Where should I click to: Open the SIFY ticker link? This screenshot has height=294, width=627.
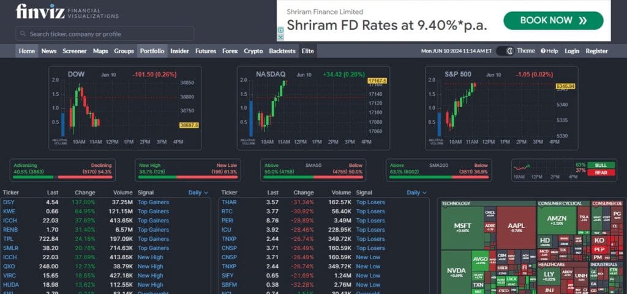point(228,276)
